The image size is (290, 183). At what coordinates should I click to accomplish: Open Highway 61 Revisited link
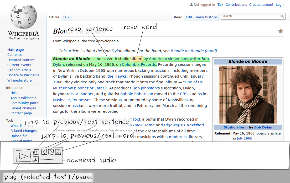click(184, 125)
